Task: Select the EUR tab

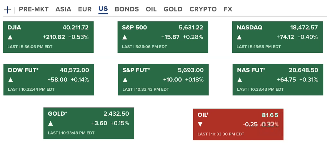Action: [x=85, y=9]
